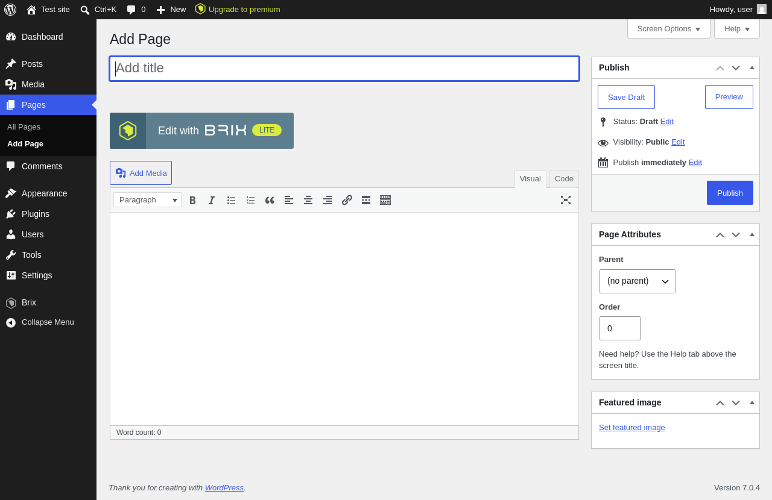Open Media library menu
Image resolution: width=772 pixels, height=500 pixels.
click(48, 84)
